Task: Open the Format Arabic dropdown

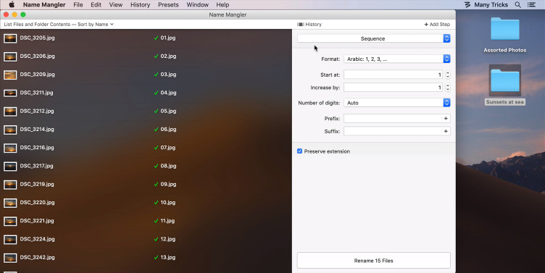Action: (397, 59)
